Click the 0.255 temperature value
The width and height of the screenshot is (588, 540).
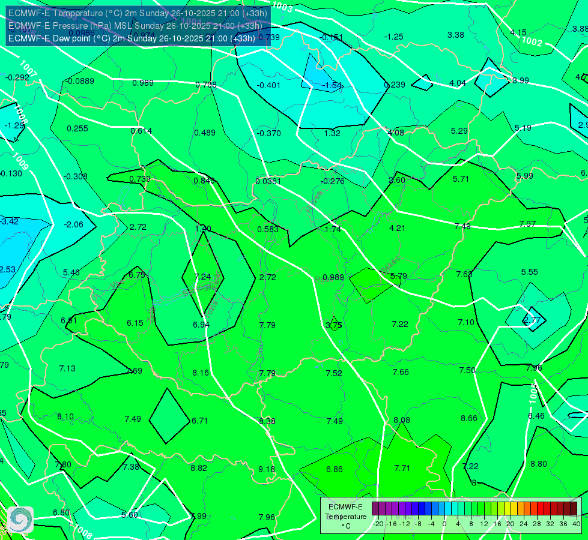(77, 128)
